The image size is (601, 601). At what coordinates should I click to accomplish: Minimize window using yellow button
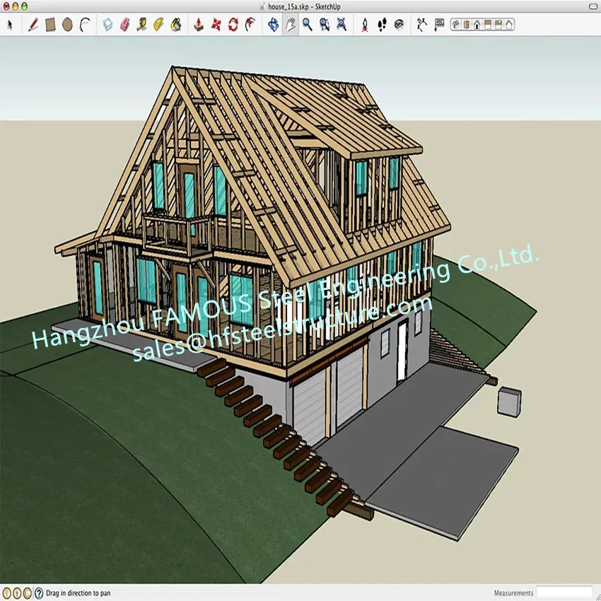click(x=16, y=6)
